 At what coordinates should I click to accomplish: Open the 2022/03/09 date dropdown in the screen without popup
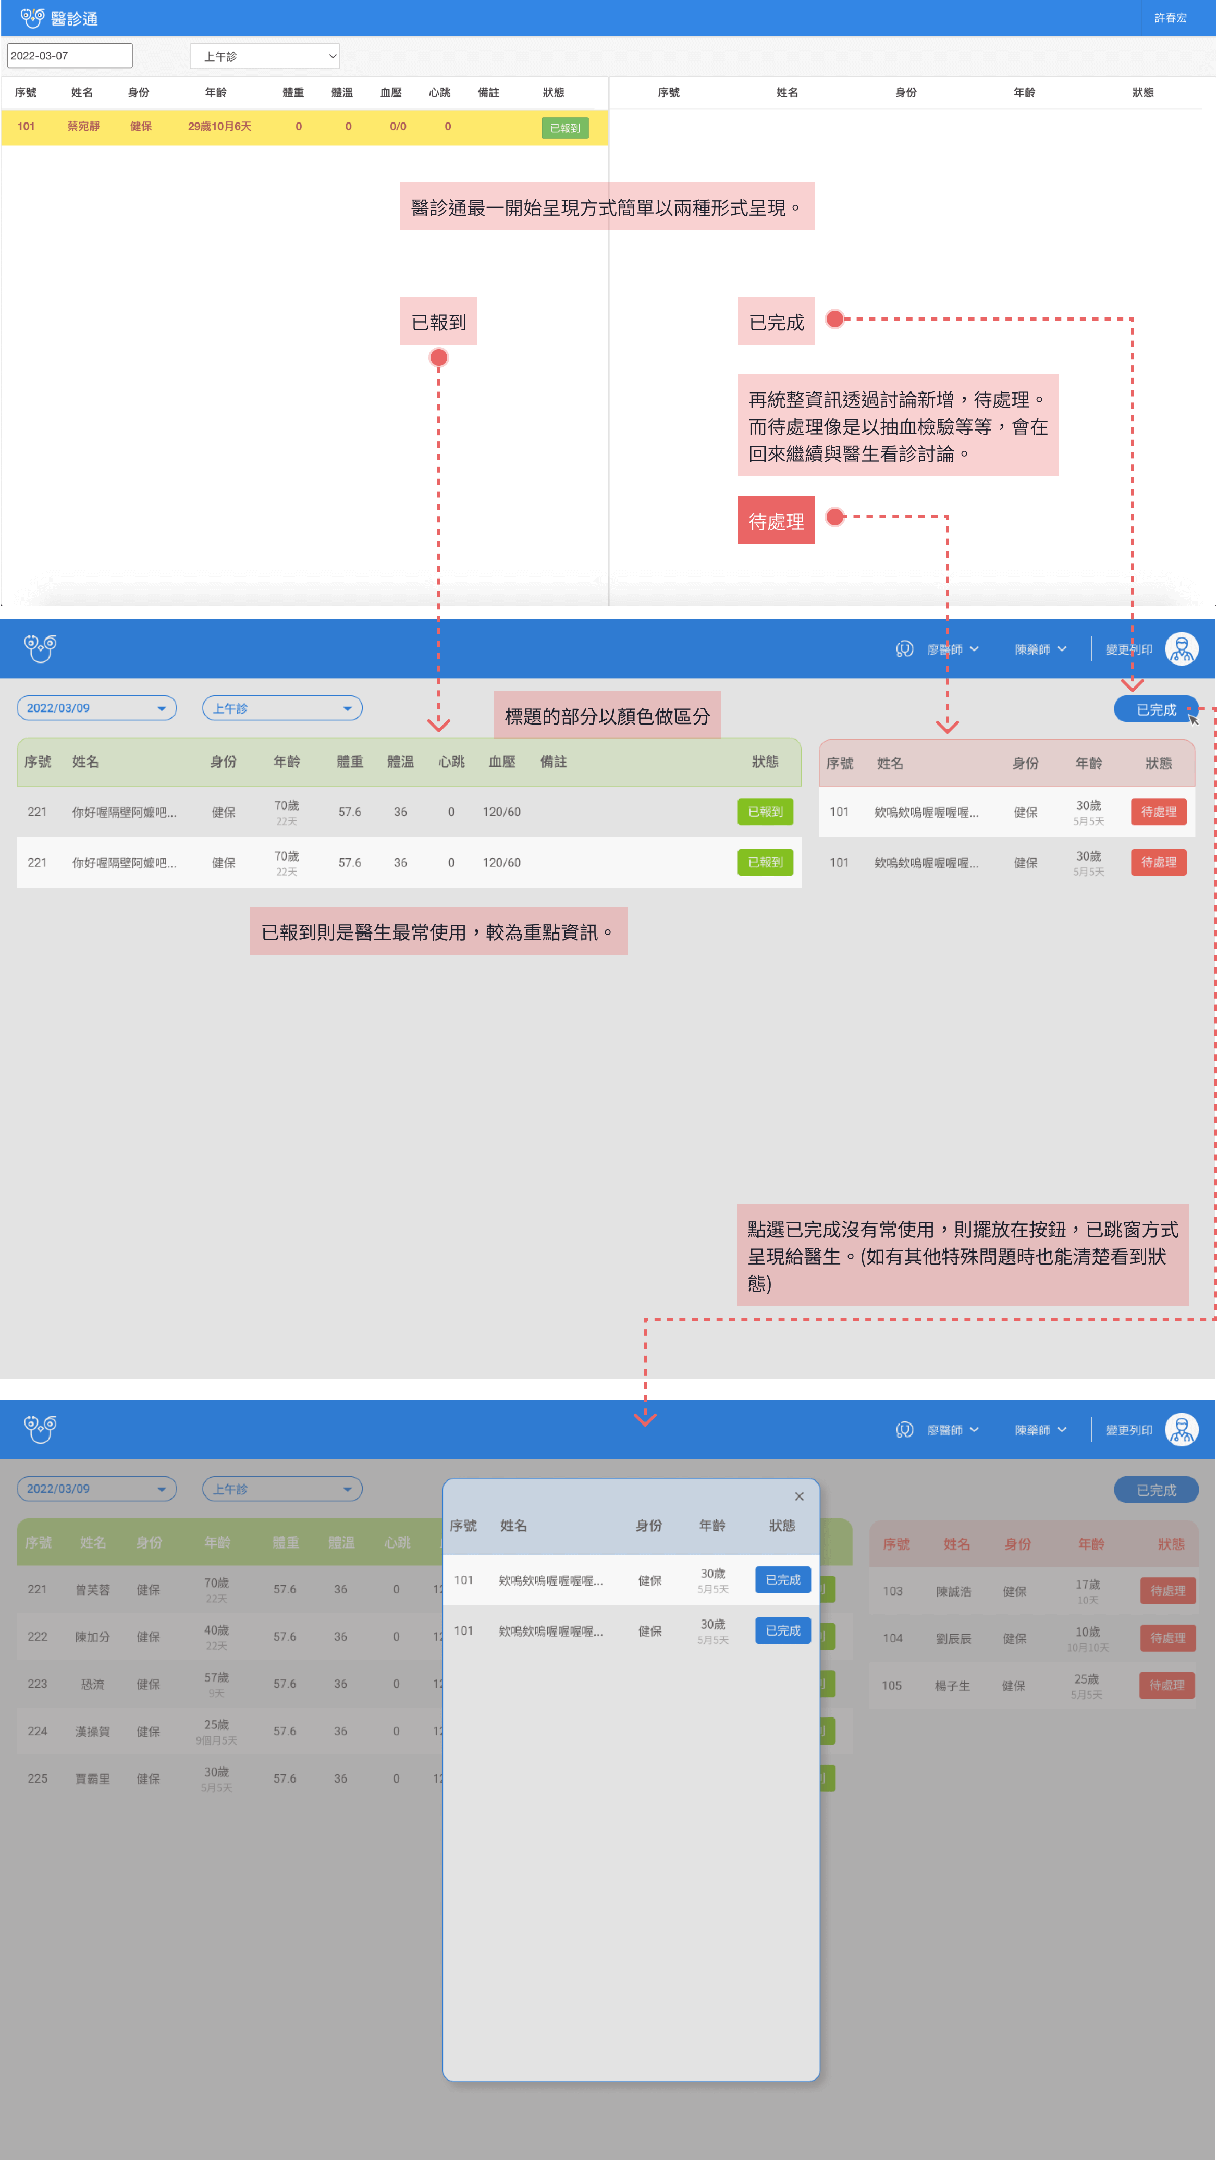[96, 708]
